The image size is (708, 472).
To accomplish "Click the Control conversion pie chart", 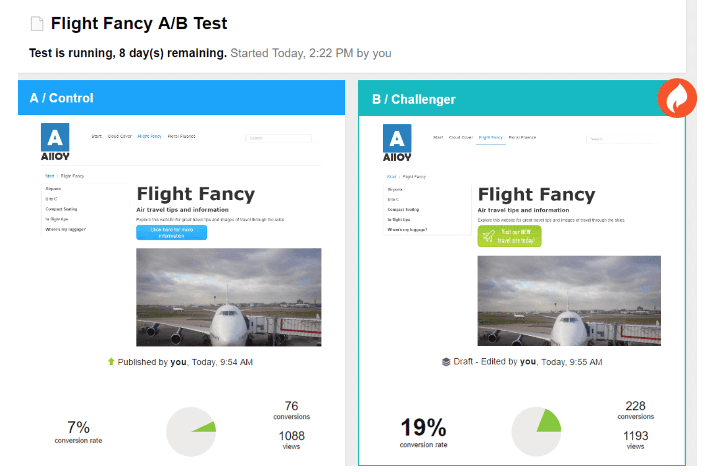I will (191, 432).
